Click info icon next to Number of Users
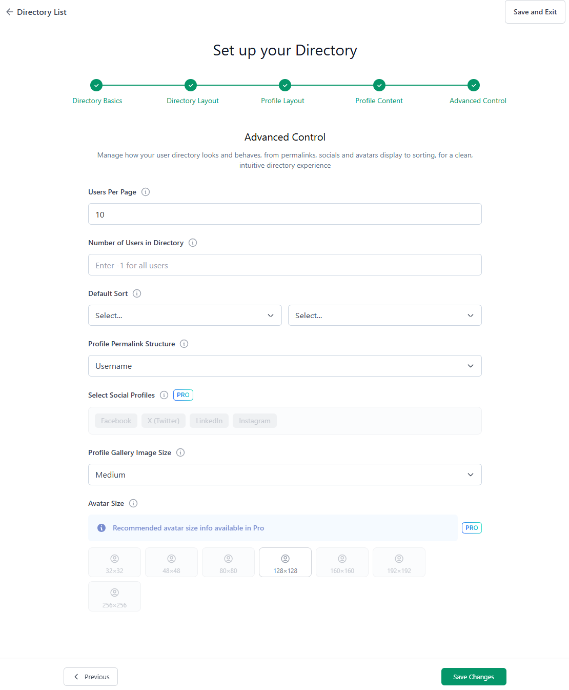 [x=193, y=243]
